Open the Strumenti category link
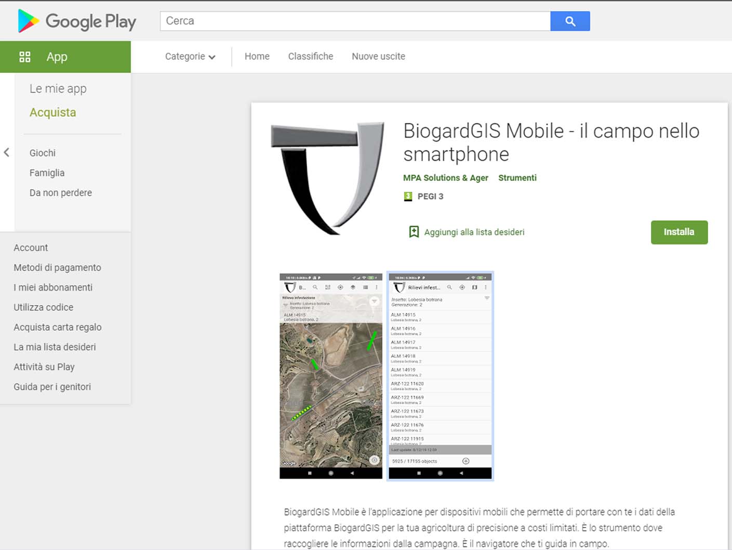Image resolution: width=732 pixels, height=550 pixels. click(517, 178)
